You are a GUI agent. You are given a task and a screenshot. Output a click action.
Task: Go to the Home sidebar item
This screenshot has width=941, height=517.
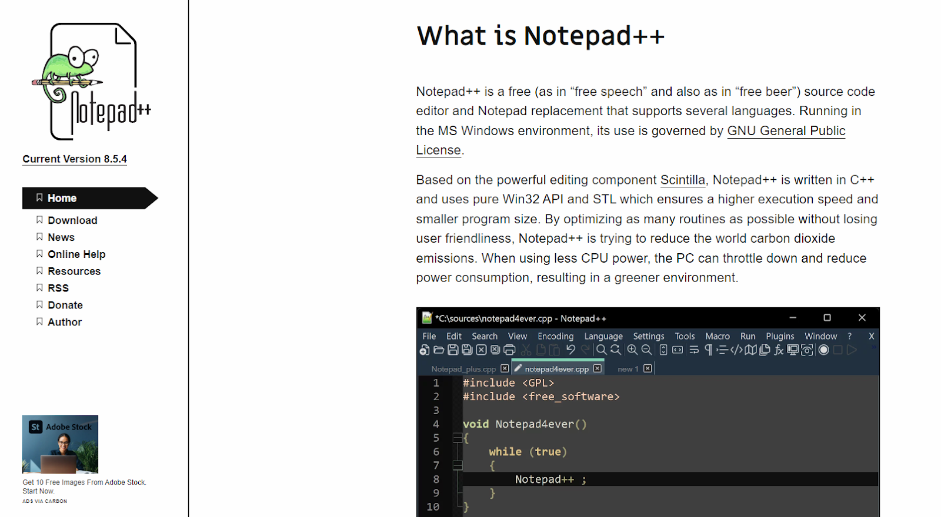click(x=90, y=198)
